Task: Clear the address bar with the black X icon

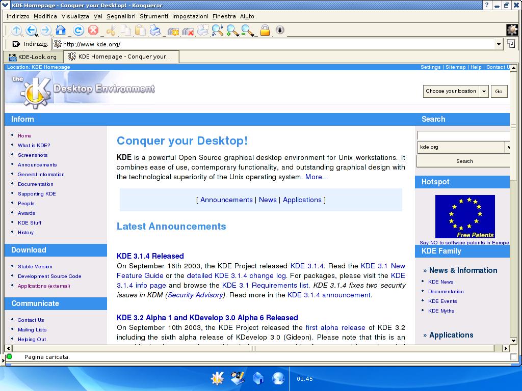Action: pos(16,44)
